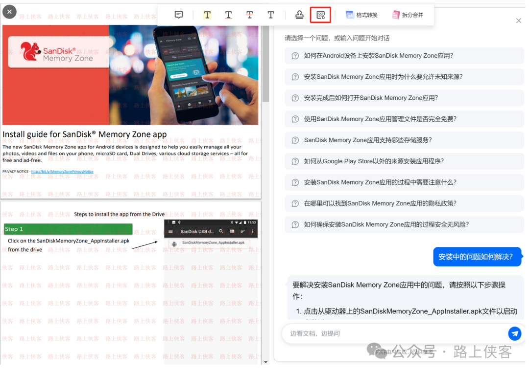Click the document vertical scrollbar thumb
The width and height of the screenshot is (529, 373).
266,64
